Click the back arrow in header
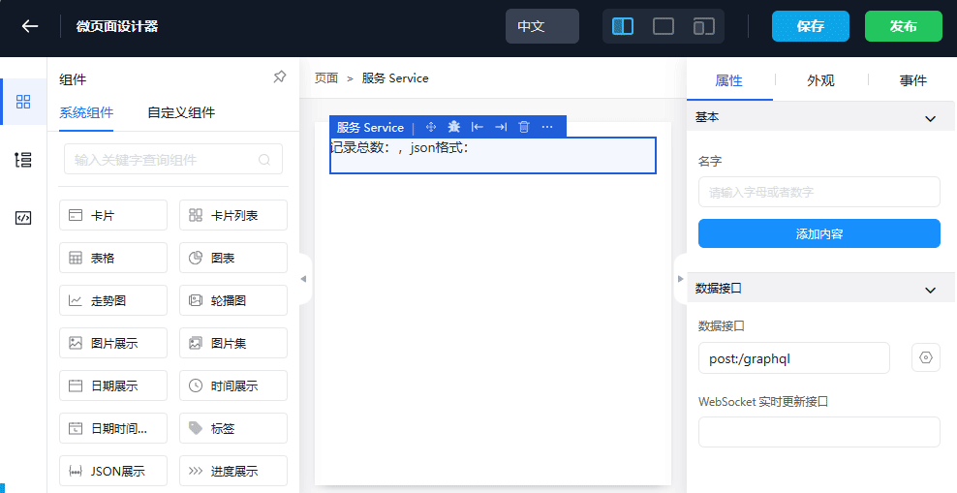This screenshot has height=493, width=957. (30, 26)
